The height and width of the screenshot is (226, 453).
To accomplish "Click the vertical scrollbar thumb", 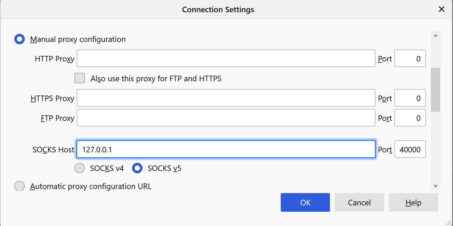I will point(436,90).
